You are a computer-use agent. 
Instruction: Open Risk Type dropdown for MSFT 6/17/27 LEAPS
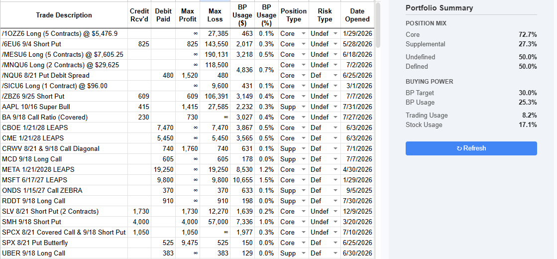click(335, 180)
